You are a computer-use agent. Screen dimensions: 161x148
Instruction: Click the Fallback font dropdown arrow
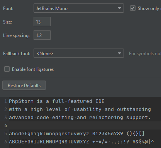[119, 53]
